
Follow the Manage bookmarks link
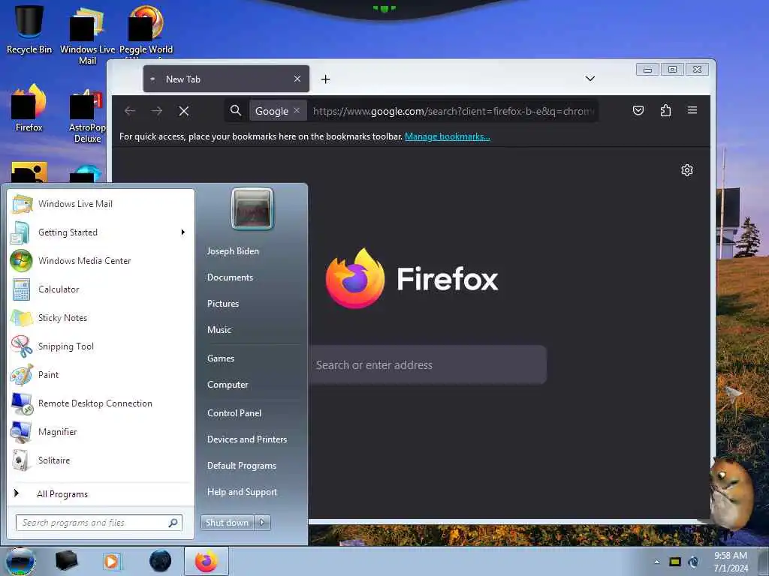tap(448, 136)
